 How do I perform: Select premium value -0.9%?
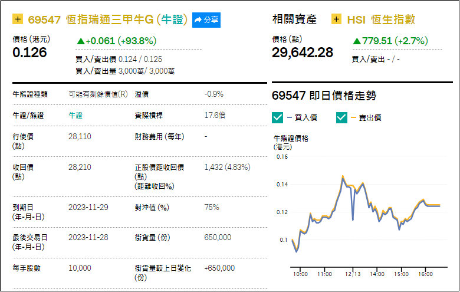click(213, 94)
